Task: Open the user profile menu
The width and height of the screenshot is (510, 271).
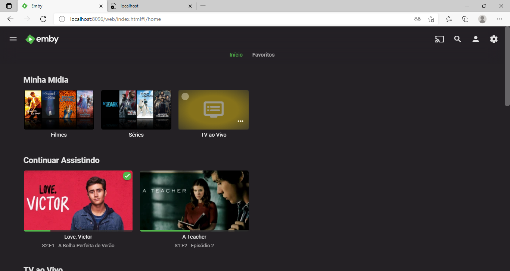Action: point(476,39)
